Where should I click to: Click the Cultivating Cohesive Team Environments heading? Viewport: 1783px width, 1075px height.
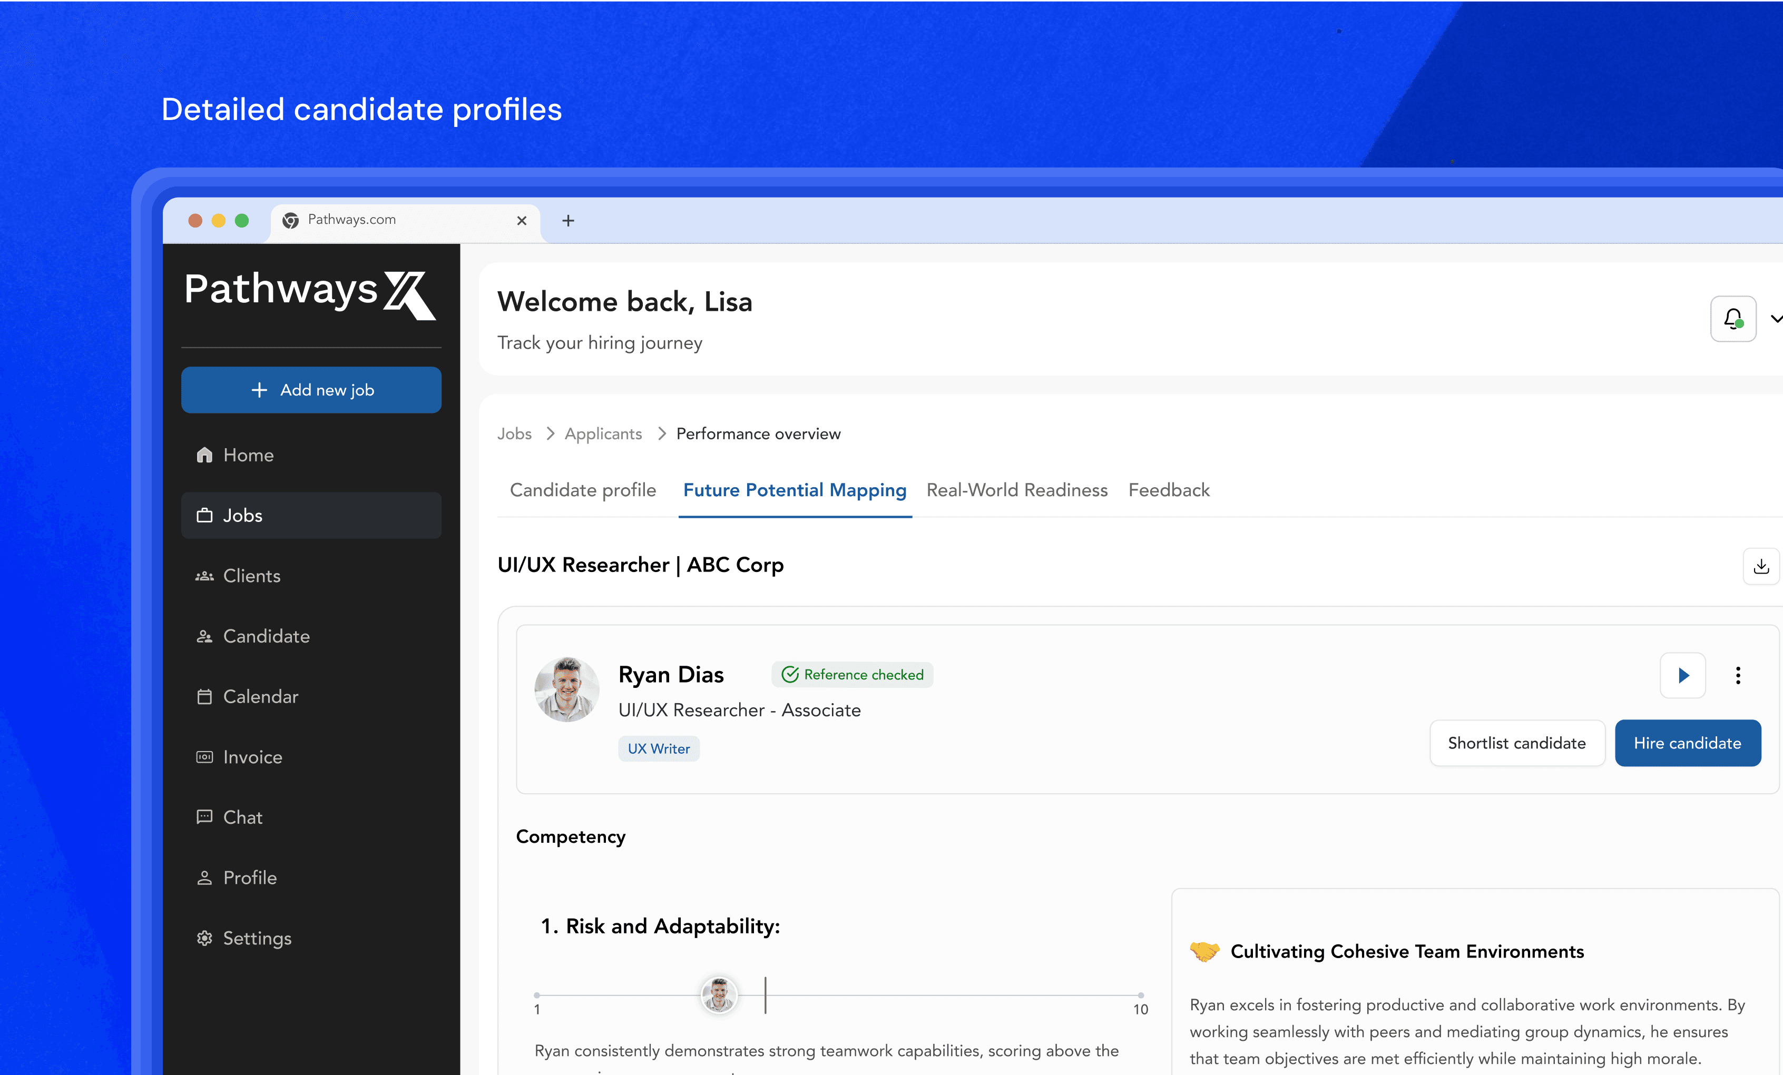tap(1407, 951)
